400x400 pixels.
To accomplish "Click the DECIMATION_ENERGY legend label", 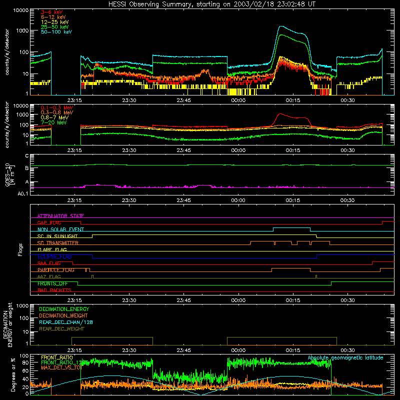I will click(64, 309).
